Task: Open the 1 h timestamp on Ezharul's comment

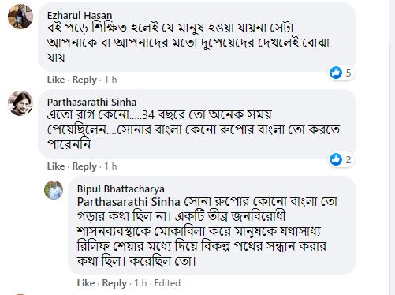Action: (x=110, y=80)
